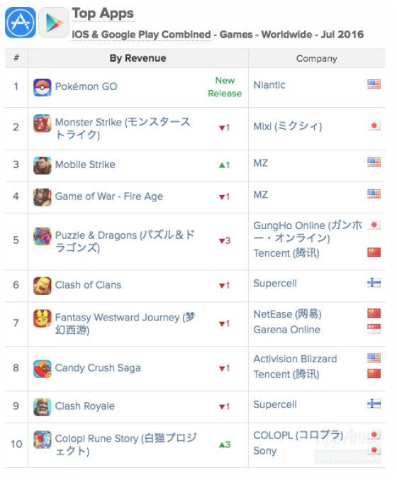397x485 pixels.
Task: Open the Colopl Rune Story link
Action: pyautogui.click(x=126, y=445)
